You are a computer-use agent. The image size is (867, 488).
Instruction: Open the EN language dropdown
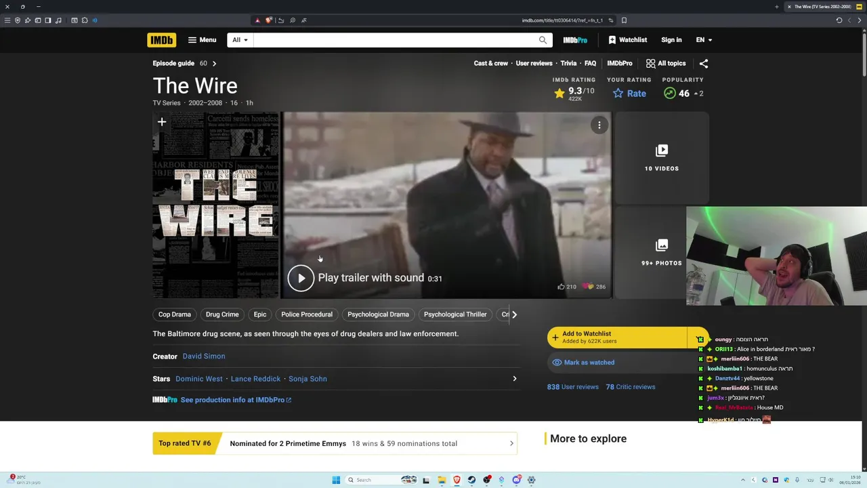704,40
